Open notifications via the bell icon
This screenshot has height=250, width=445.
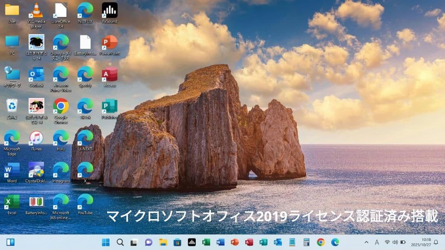pos(436,242)
